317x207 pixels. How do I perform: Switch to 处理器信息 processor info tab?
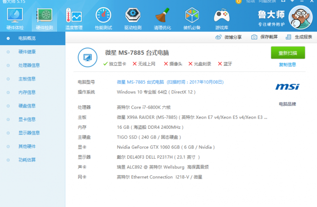(x=28, y=65)
